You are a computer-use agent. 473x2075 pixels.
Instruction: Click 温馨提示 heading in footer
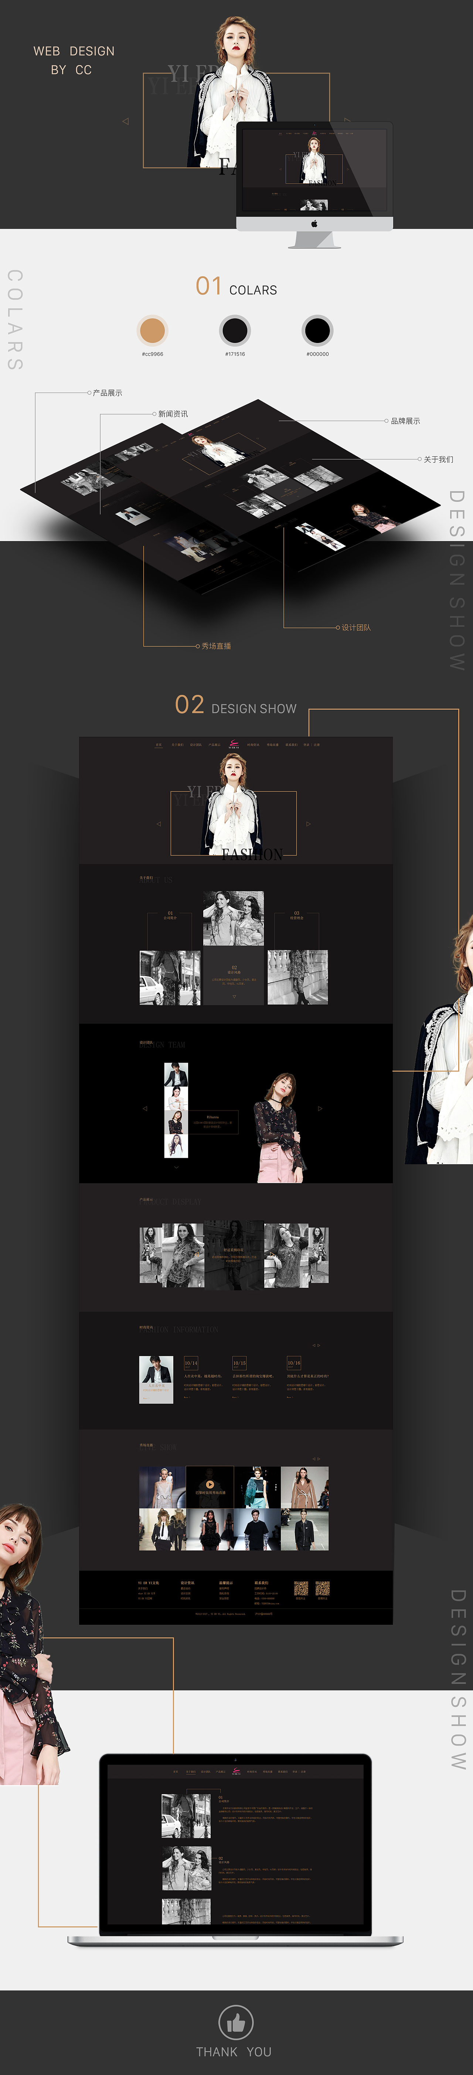[x=226, y=1583]
